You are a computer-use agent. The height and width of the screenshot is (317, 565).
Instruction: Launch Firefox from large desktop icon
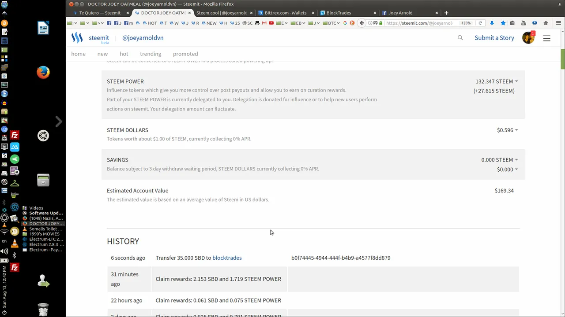(43, 72)
